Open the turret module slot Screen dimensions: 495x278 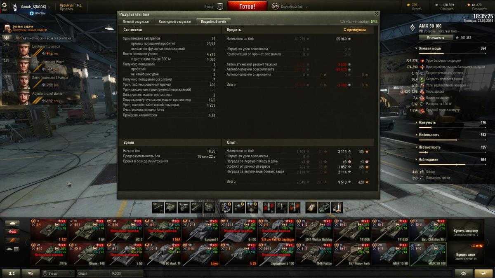[x=171, y=207]
